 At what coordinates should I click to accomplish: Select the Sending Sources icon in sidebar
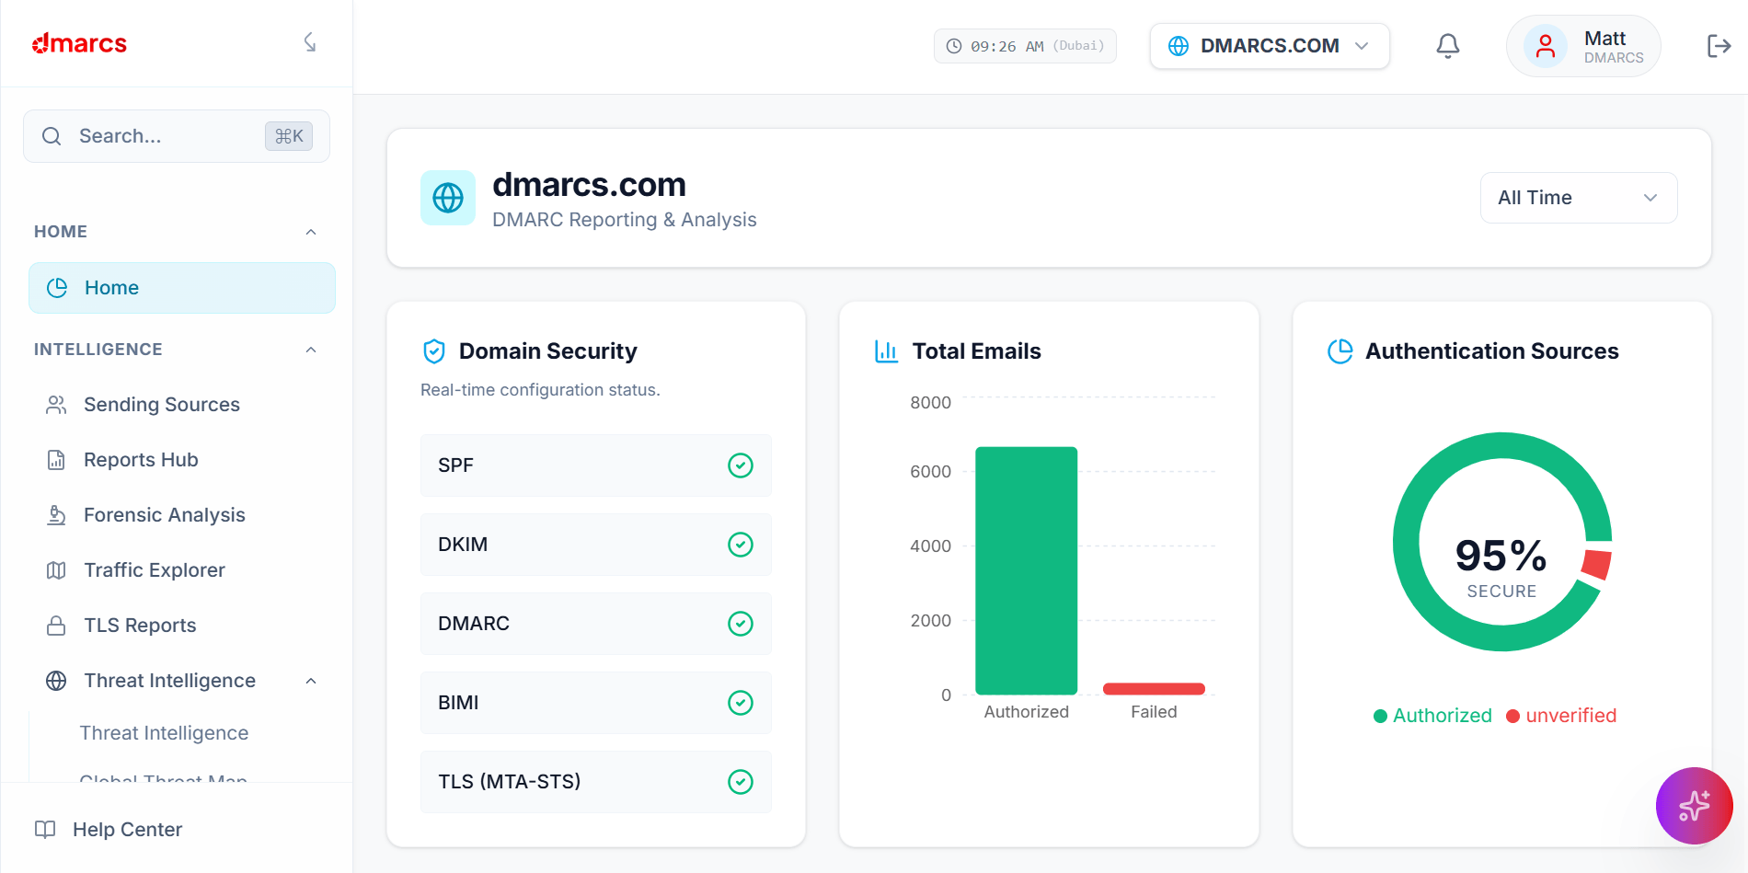[x=56, y=404]
